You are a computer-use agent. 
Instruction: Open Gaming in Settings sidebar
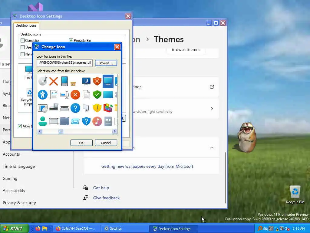(x=10, y=178)
